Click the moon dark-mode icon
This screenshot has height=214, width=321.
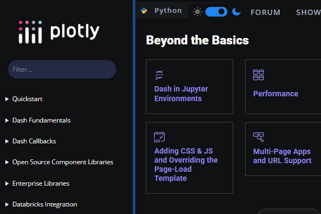click(236, 12)
